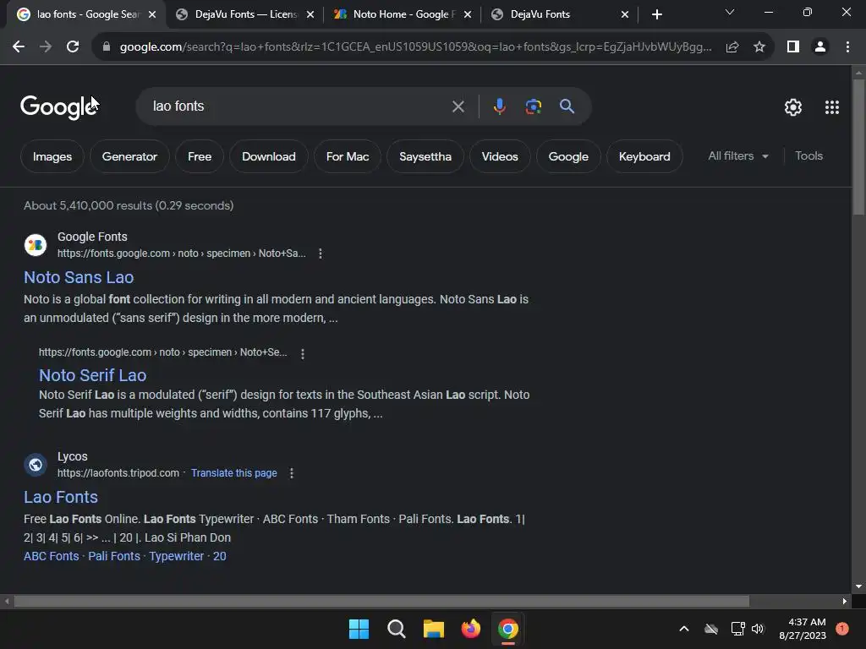
Task: Click the Chrome taskbar icon
Action: tap(508, 629)
